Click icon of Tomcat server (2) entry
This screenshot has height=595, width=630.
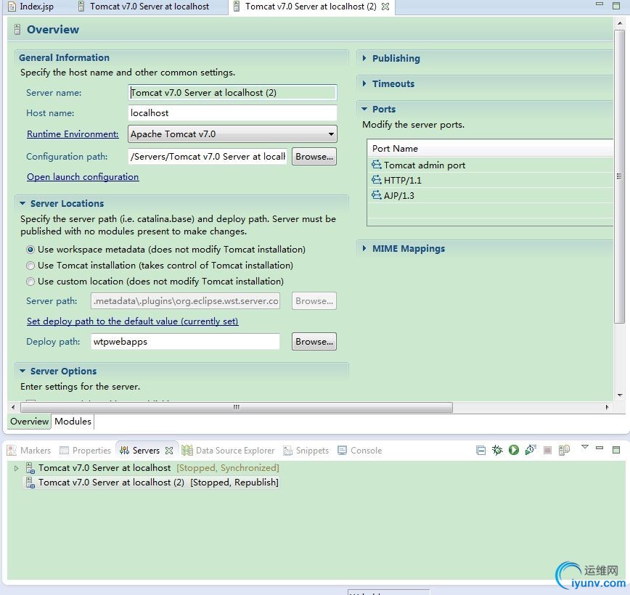(30, 483)
